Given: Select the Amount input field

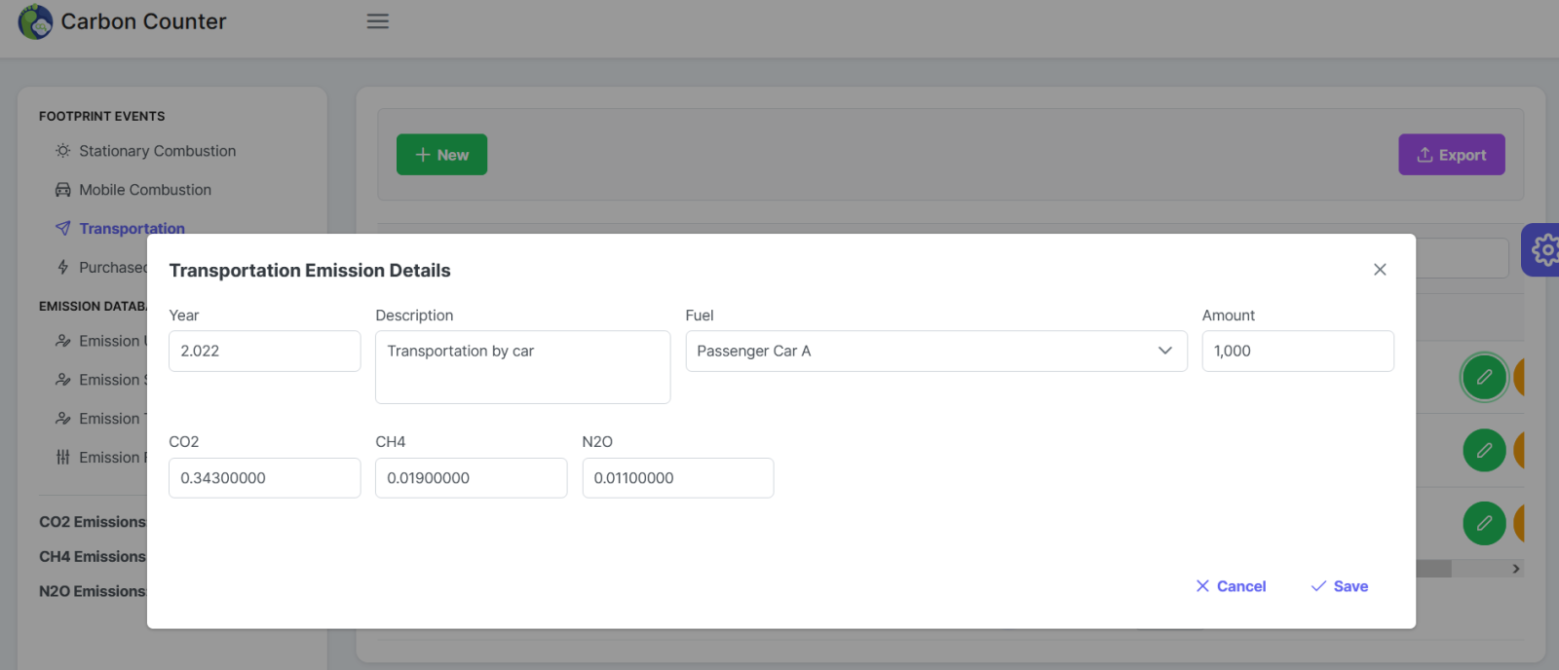Looking at the screenshot, I should click(x=1297, y=351).
